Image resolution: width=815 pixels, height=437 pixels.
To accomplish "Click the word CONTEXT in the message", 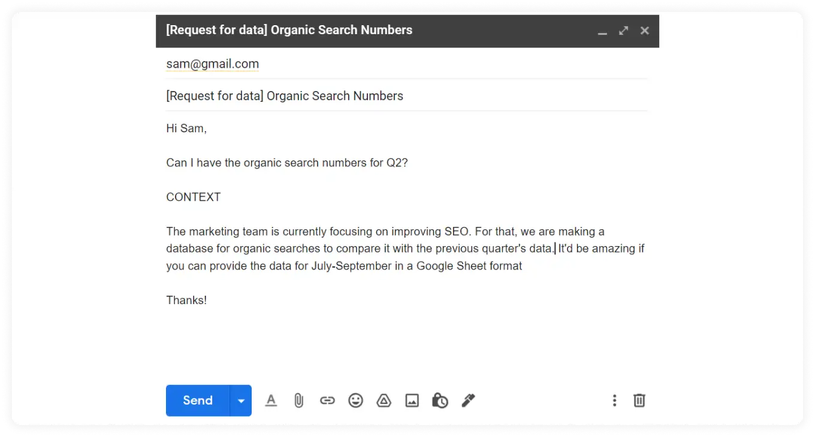I will (x=193, y=196).
